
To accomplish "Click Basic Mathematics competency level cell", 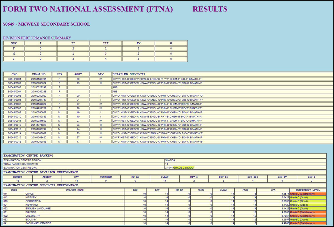I will tap(308, 223).
